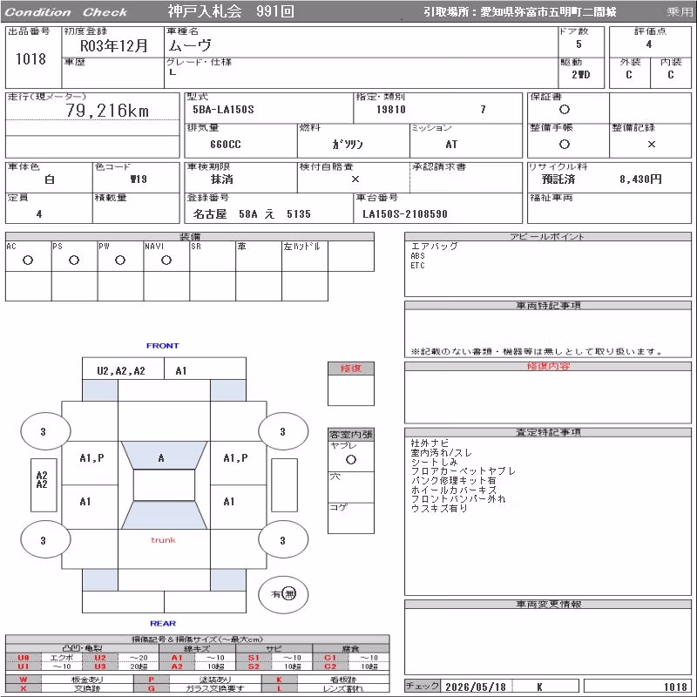Click the S1 code in damage legend
697x697 pixels.
click(254, 658)
